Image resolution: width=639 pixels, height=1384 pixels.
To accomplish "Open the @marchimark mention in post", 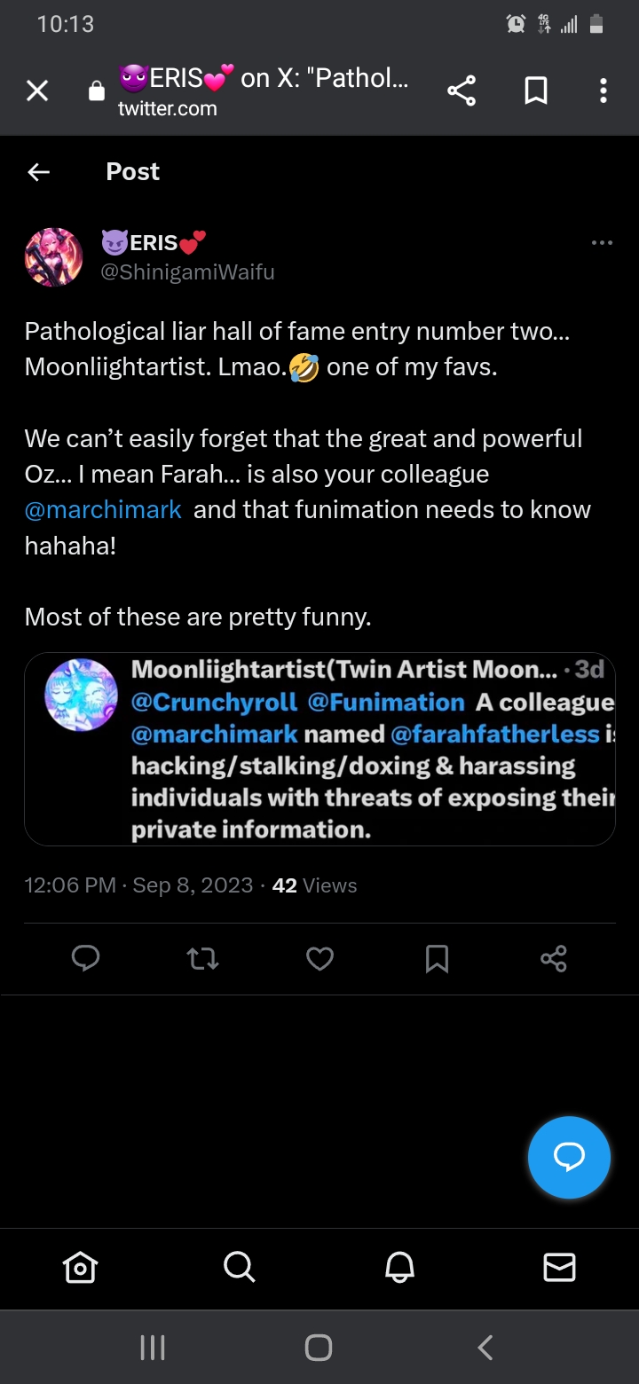I will pos(104,510).
